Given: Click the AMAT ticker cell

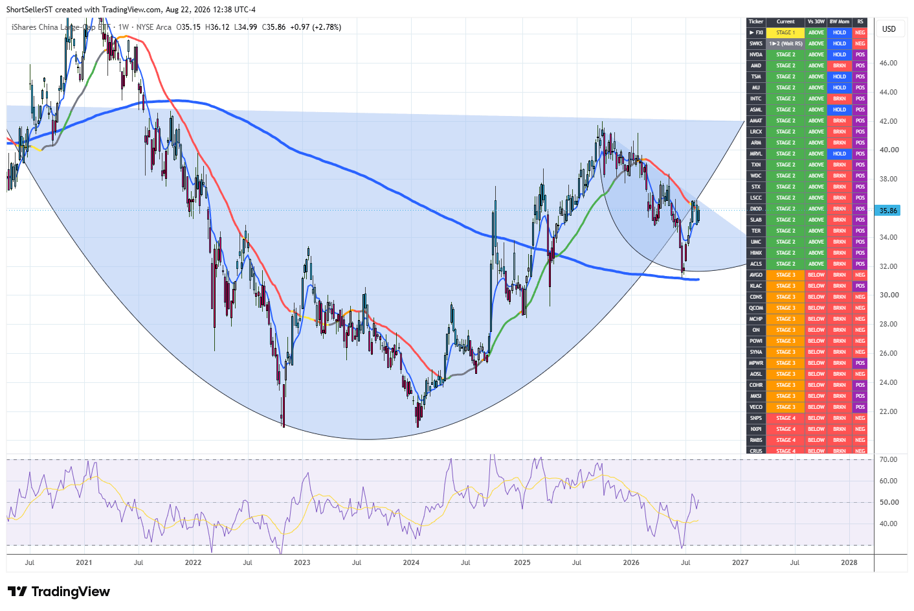Looking at the screenshot, I should point(756,121).
